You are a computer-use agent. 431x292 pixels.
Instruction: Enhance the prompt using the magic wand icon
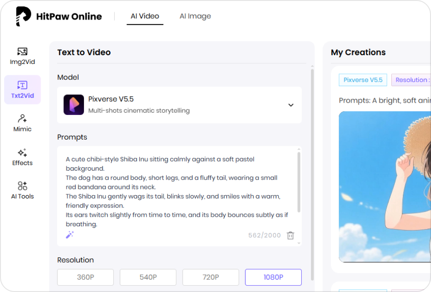tap(69, 234)
